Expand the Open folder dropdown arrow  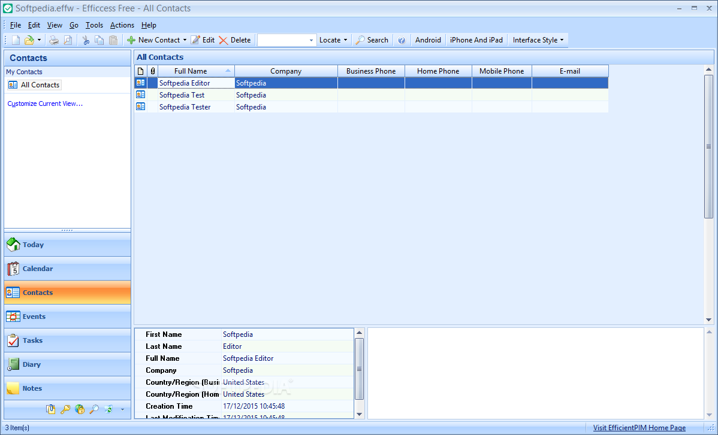(39, 40)
